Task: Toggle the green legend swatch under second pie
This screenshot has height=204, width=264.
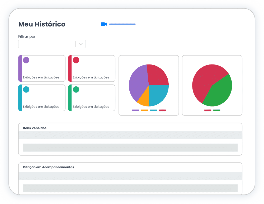Action: [x=217, y=110]
